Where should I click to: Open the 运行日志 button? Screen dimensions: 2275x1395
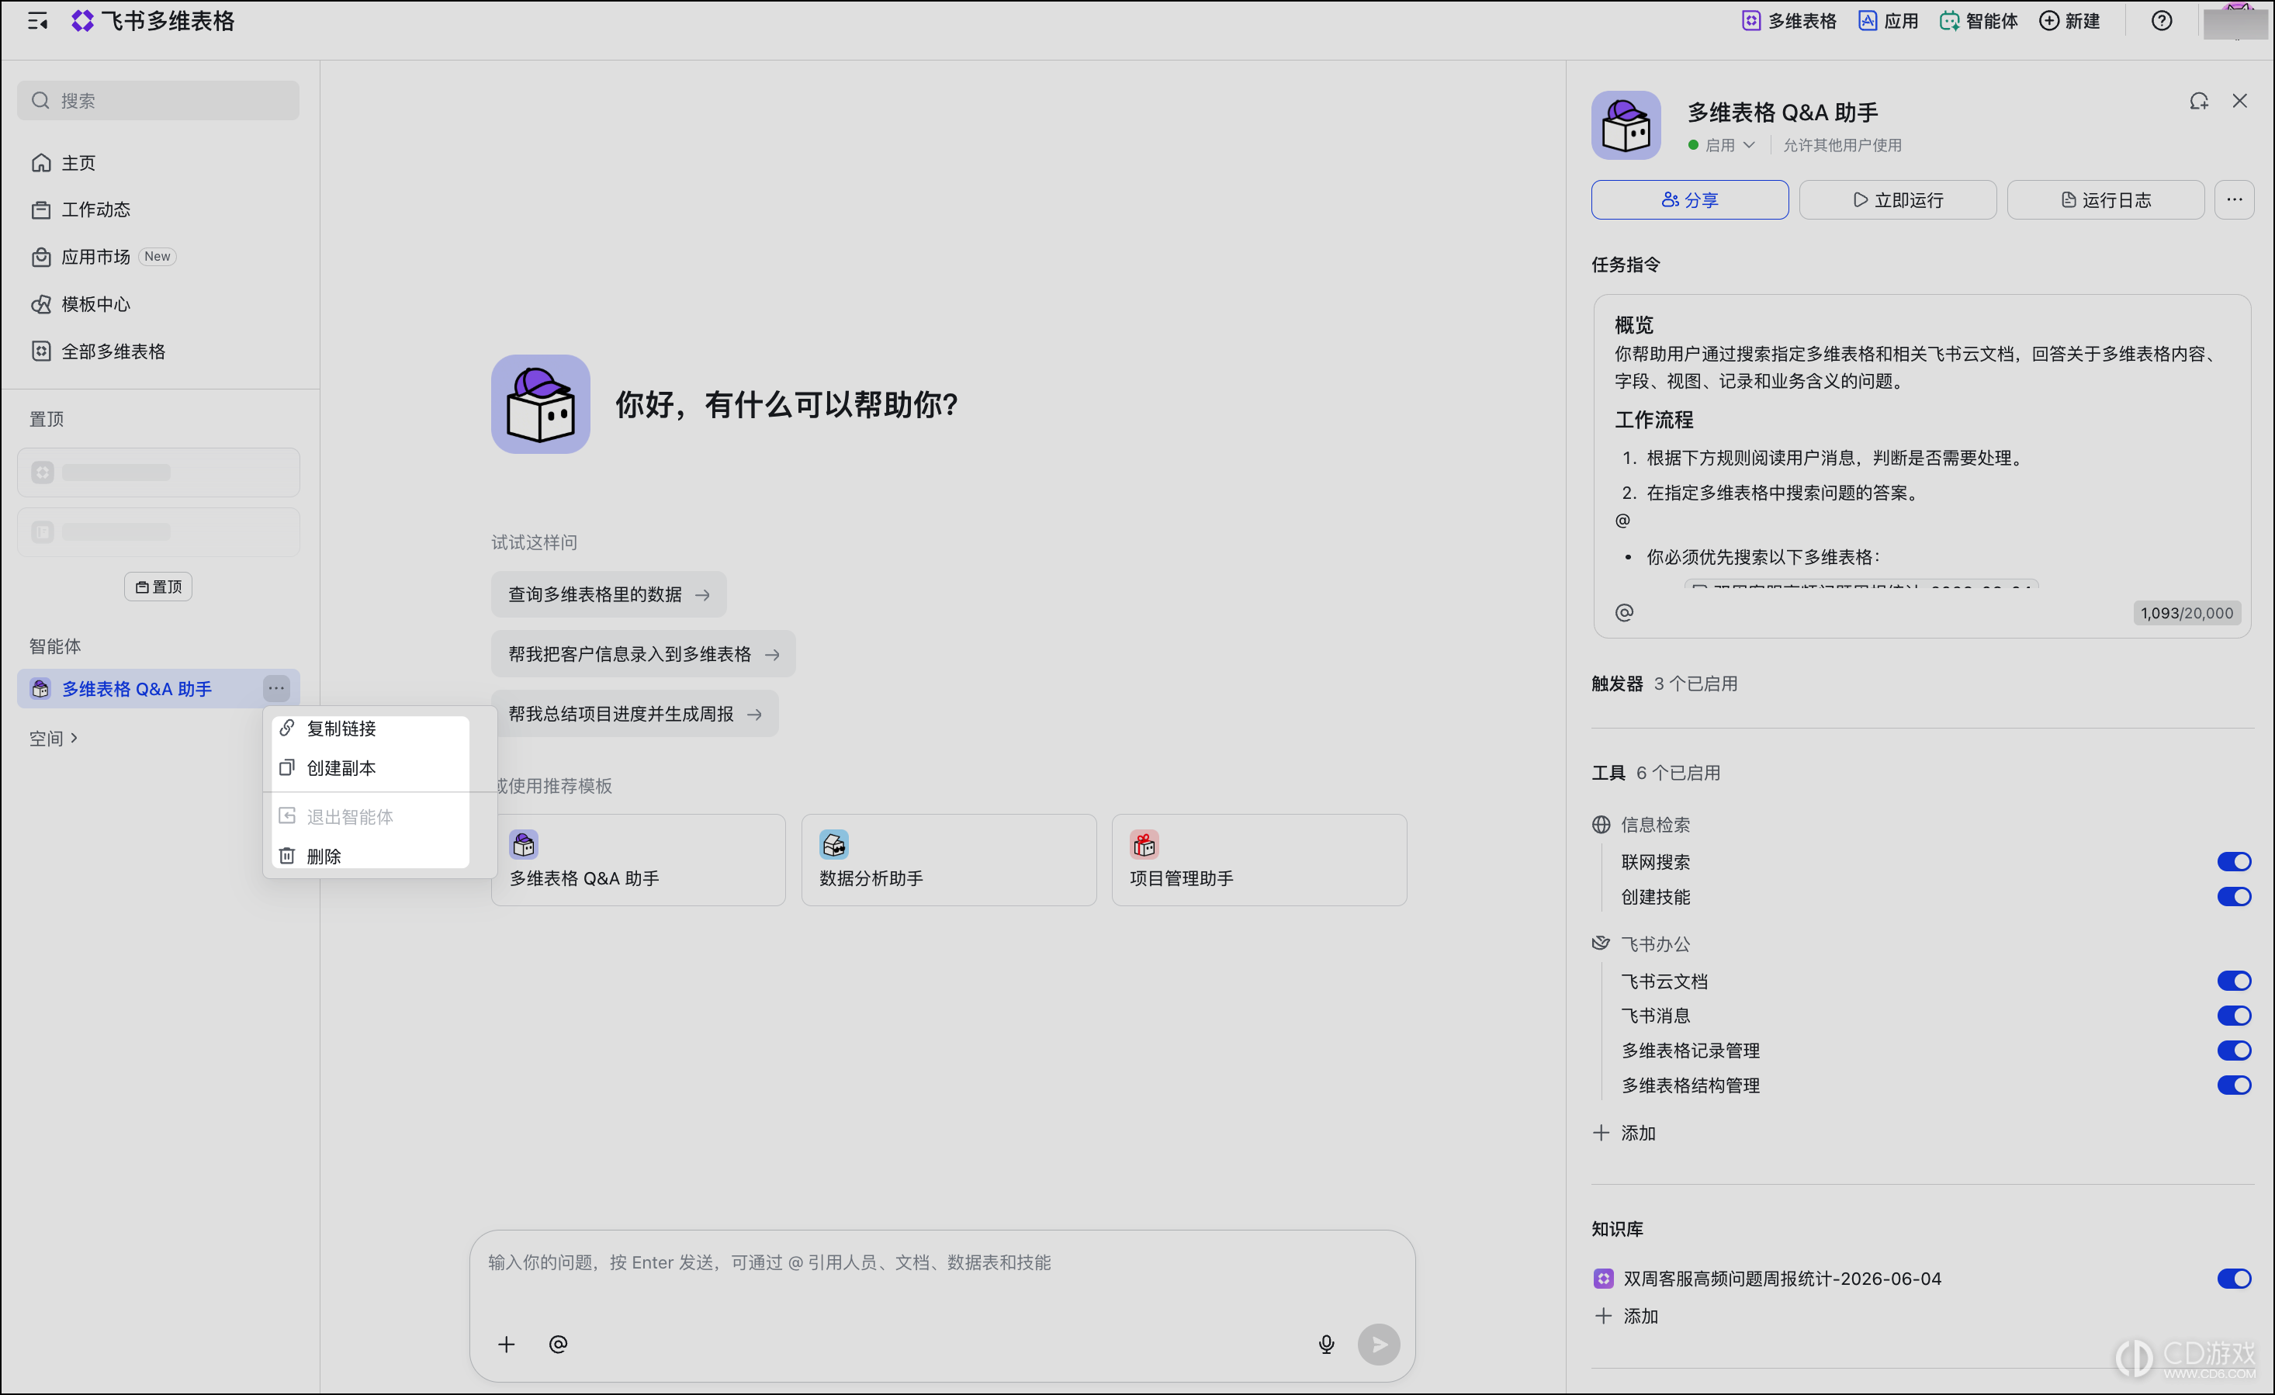(x=2105, y=199)
